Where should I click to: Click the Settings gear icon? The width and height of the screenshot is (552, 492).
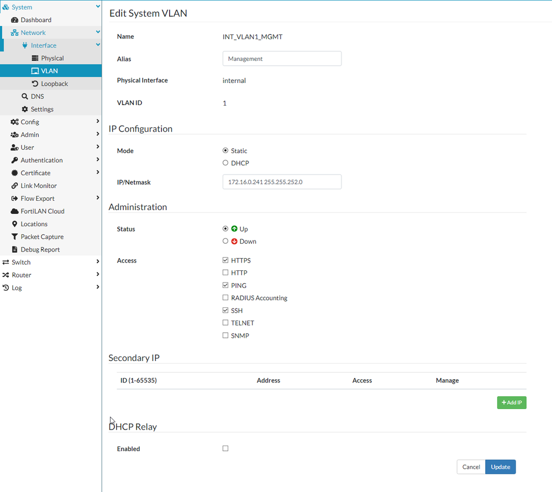[25, 109]
